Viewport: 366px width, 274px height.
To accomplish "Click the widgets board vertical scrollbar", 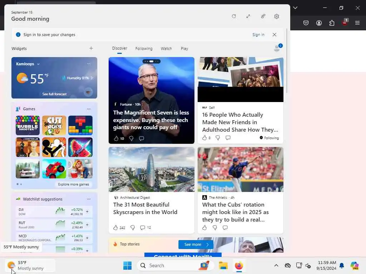I will (x=286, y=61).
